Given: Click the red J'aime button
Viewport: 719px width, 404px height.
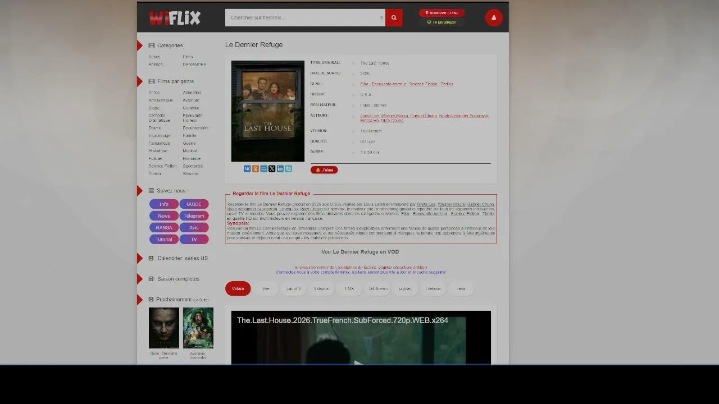Looking at the screenshot, I should click(x=324, y=170).
